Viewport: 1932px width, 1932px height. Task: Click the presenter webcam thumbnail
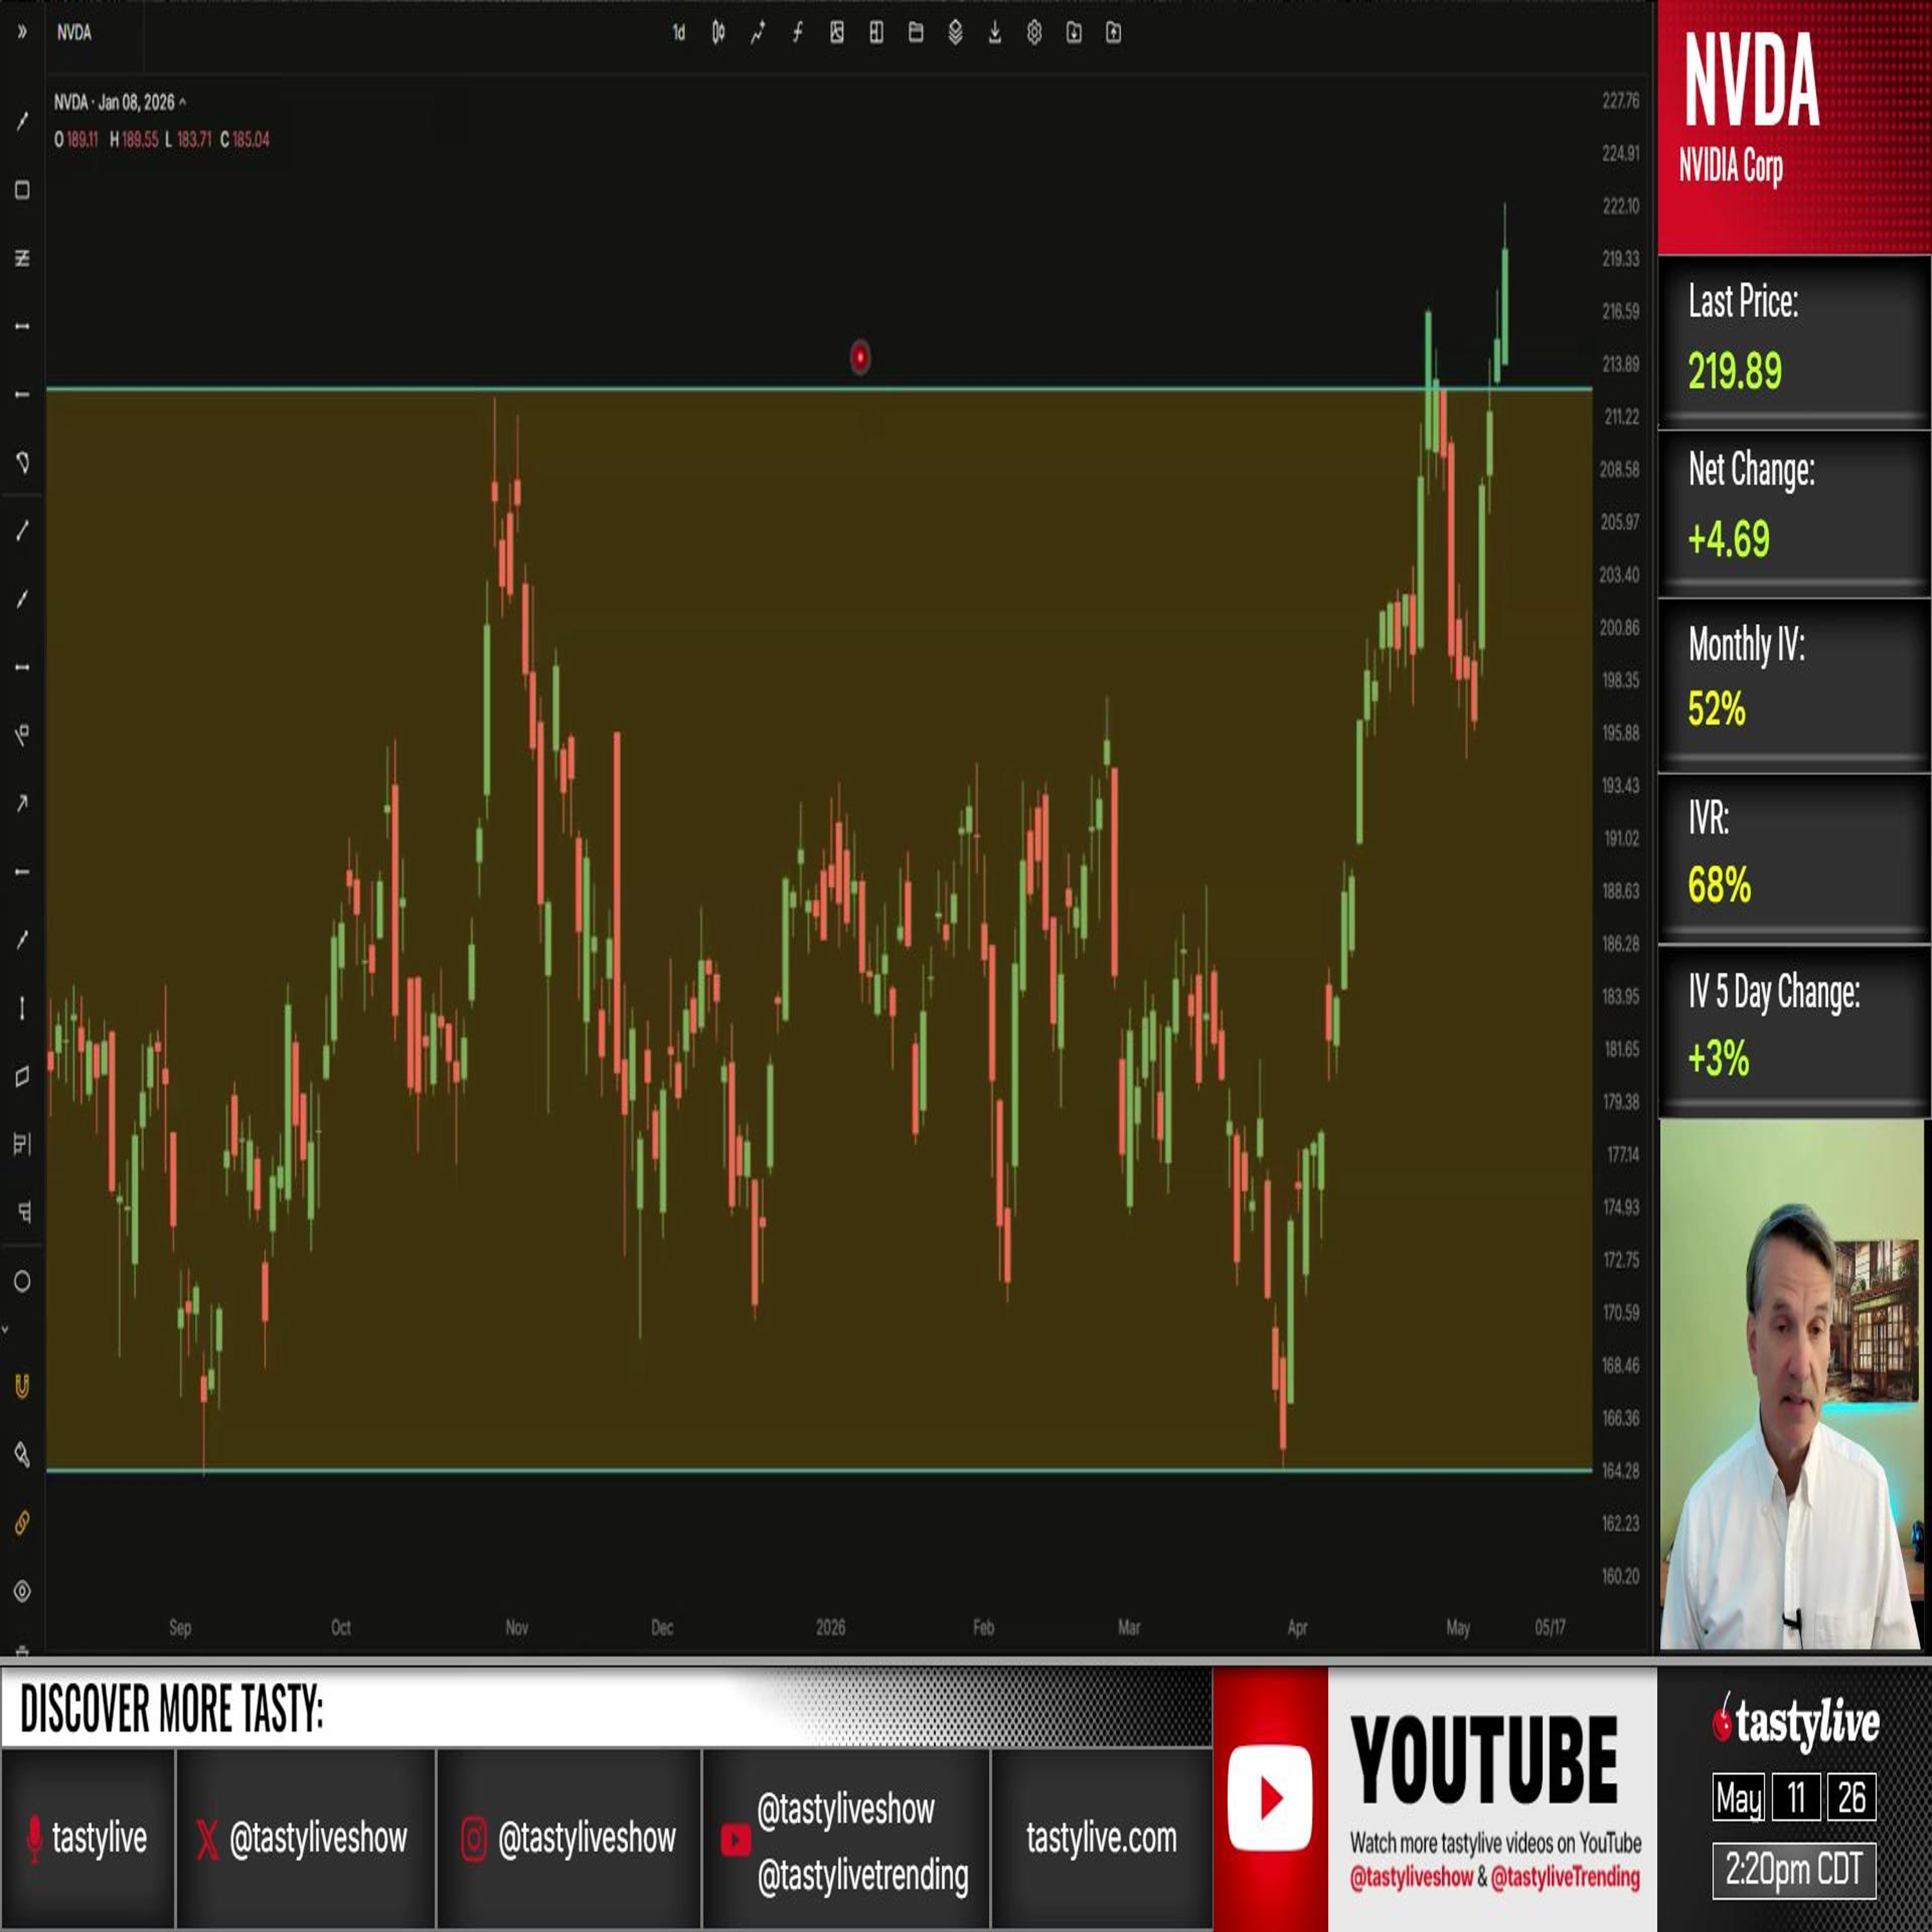click(1791, 1384)
